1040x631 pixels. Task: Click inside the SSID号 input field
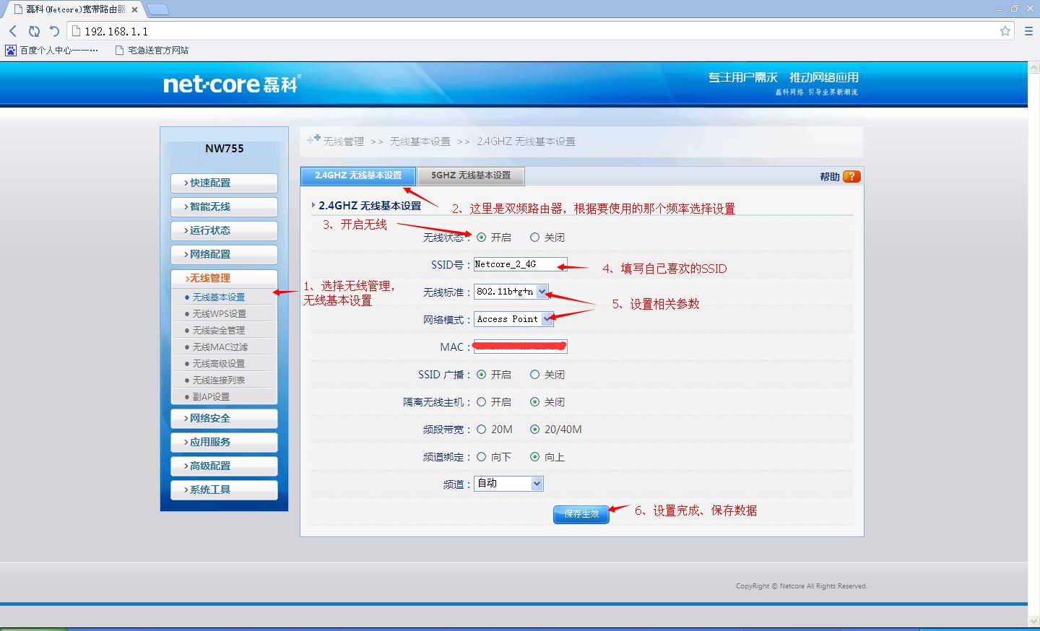click(x=519, y=264)
